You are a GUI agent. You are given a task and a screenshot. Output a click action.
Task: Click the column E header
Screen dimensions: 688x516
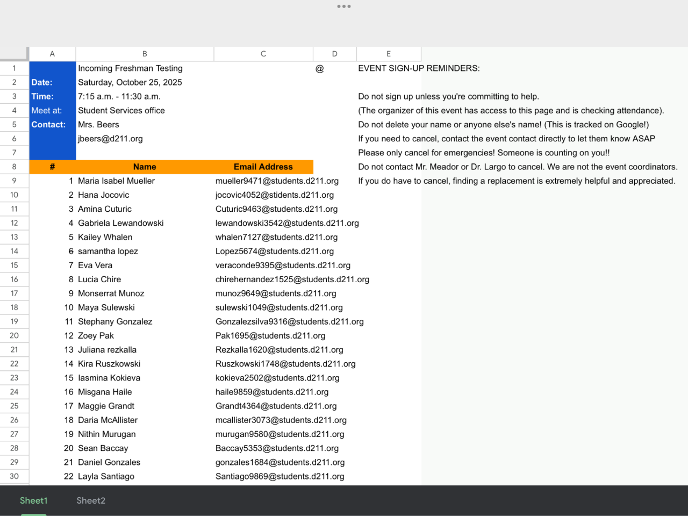(x=389, y=54)
